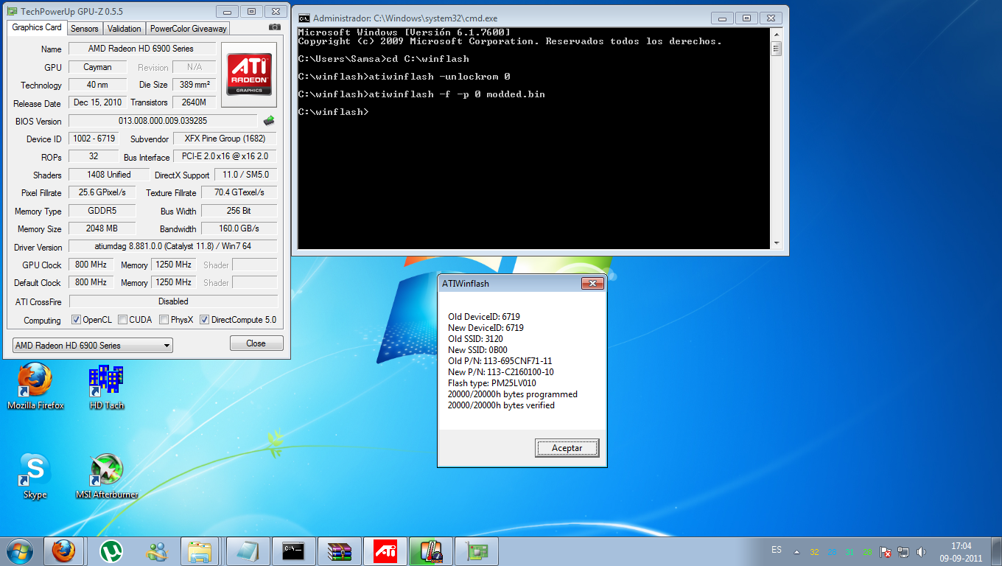The width and height of the screenshot is (1002, 566).
Task: Click the ES language indicator
Action: pyautogui.click(x=777, y=550)
